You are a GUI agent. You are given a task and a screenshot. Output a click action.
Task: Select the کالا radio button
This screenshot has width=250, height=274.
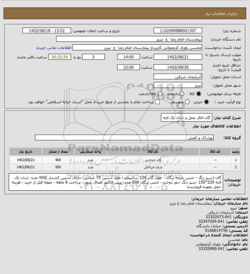click(198, 94)
